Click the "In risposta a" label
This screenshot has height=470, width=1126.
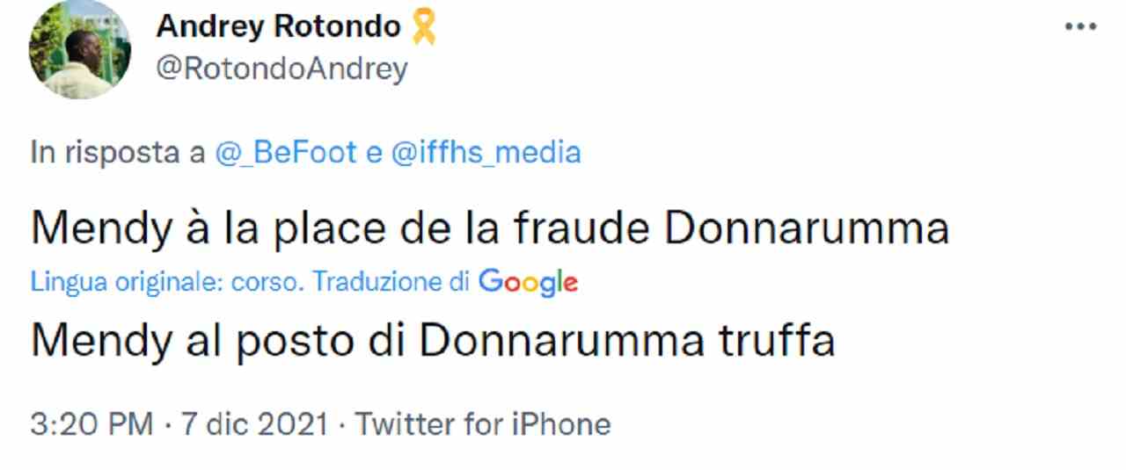tap(118, 153)
